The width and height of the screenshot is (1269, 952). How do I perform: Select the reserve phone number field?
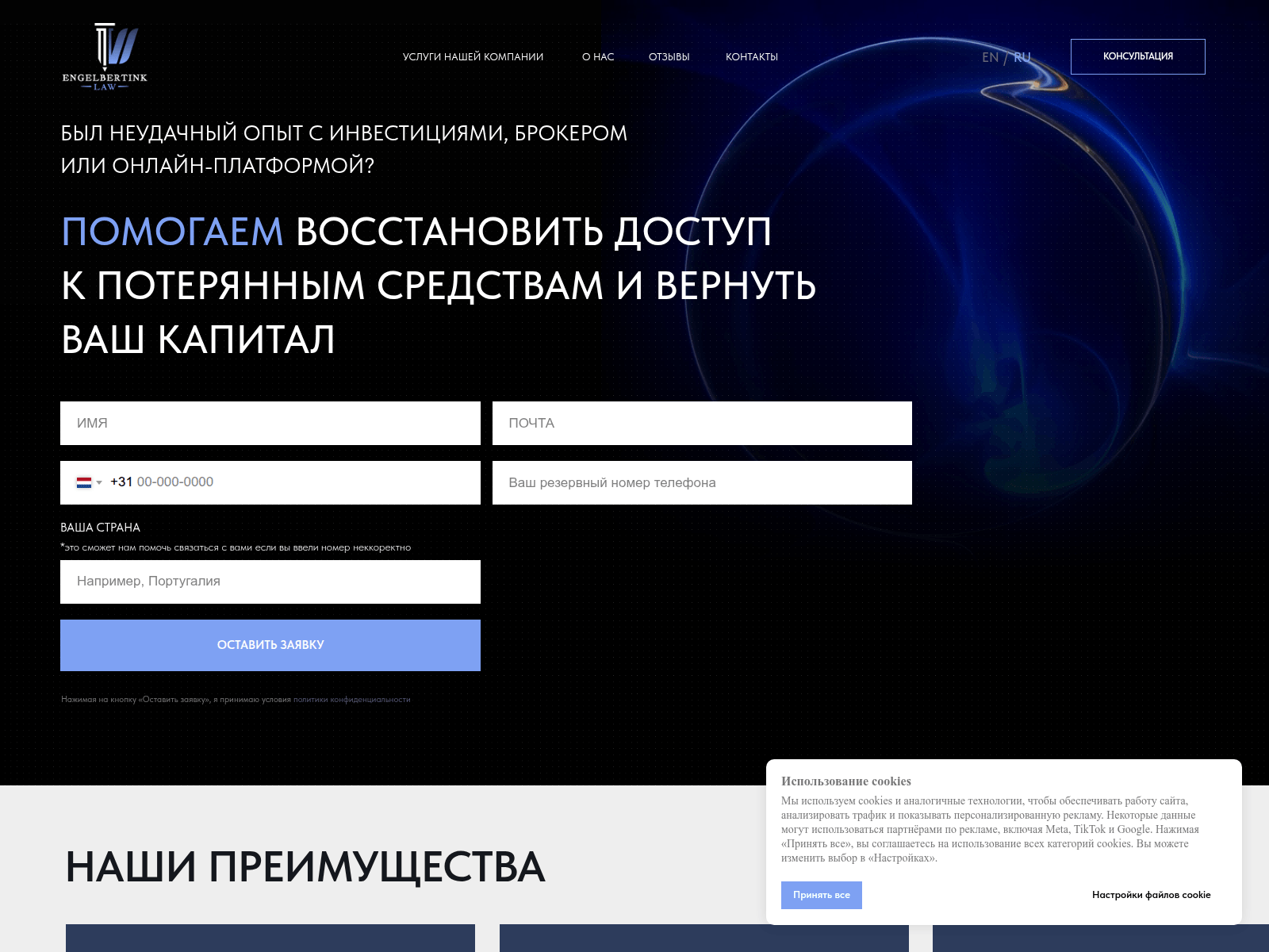click(702, 482)
